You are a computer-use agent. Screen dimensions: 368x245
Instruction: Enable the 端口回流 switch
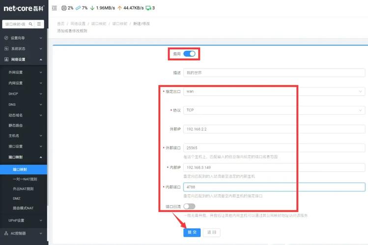[189, 206]
